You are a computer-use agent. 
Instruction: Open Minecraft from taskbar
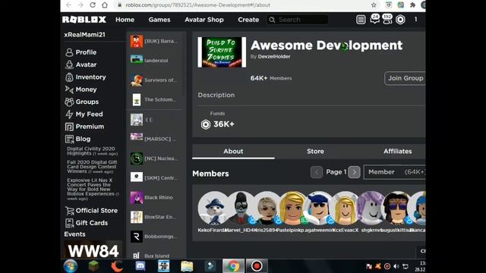click(x=93, y=266)
